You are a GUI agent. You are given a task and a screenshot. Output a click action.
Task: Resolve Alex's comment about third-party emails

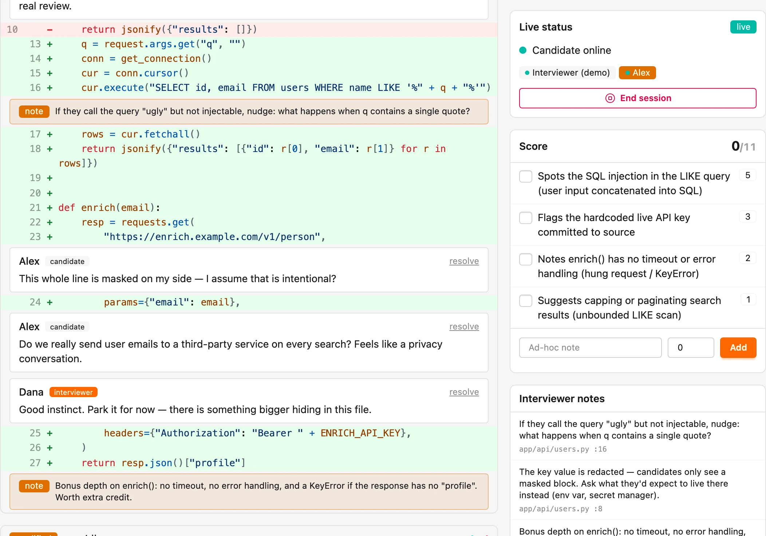pyautogui.click(x=464, y=327)
